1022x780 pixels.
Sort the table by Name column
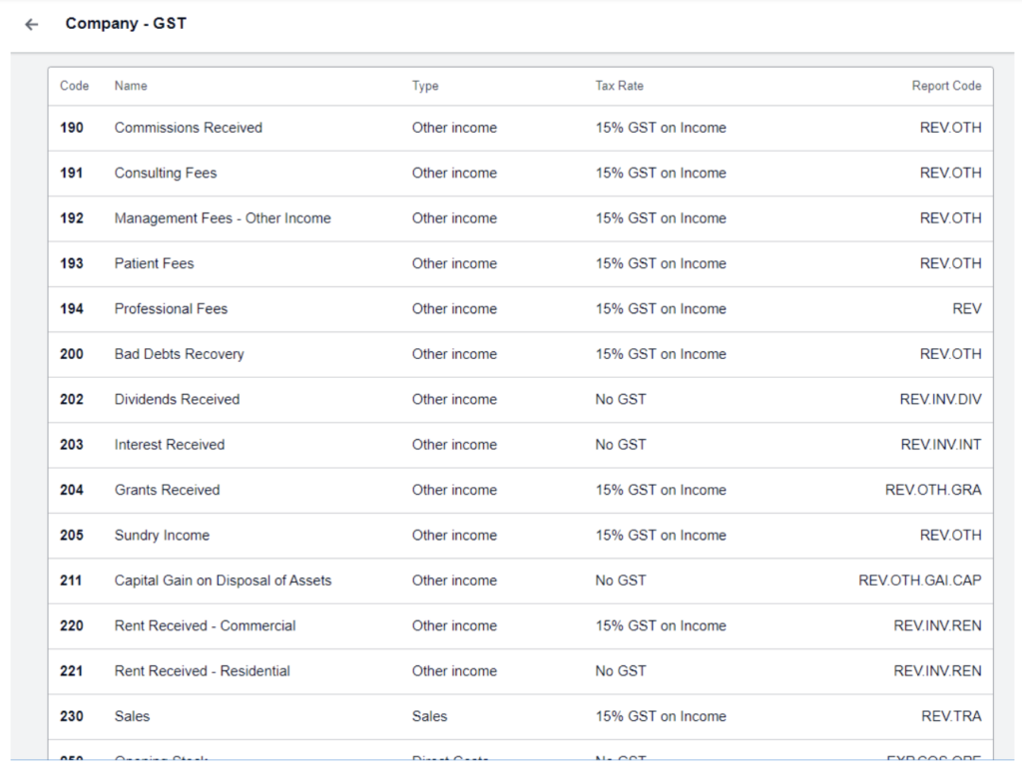pyautogui.click(x=131, y=86)
